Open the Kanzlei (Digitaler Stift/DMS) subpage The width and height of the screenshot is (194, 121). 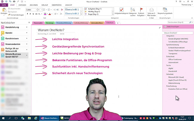click(x=178, y=39)
